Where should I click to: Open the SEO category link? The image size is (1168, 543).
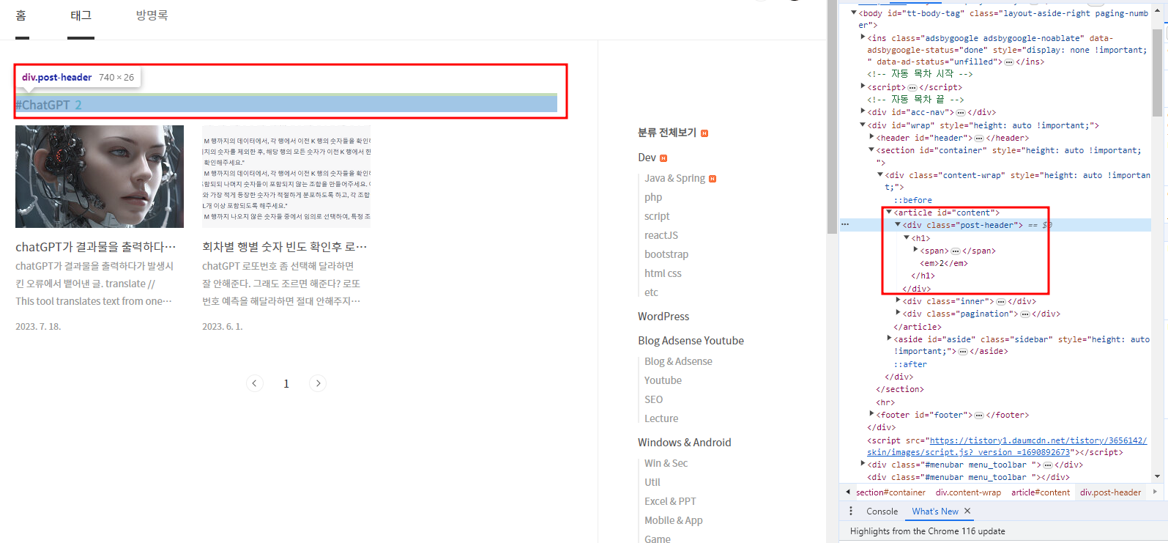tap(653, 399)
